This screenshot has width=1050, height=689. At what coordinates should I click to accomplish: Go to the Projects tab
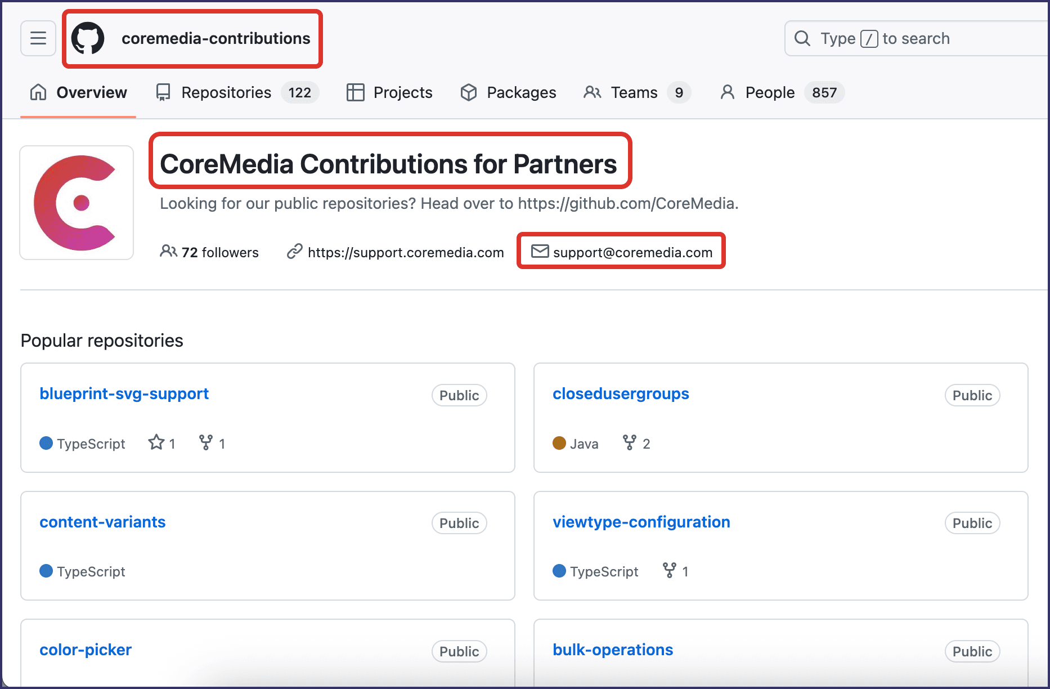pos(389,92)
